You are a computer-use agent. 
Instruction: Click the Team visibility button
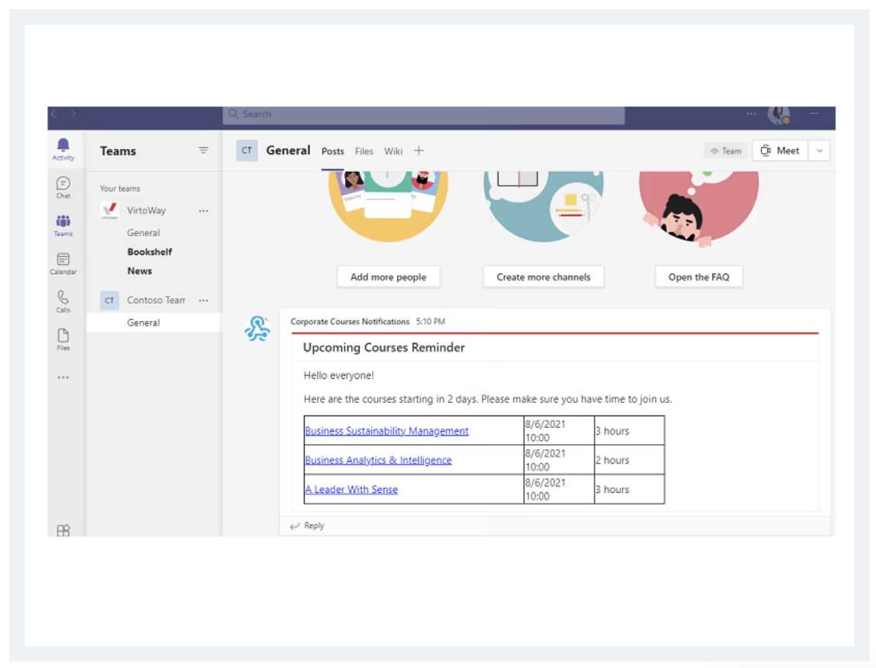click(725, 151)
